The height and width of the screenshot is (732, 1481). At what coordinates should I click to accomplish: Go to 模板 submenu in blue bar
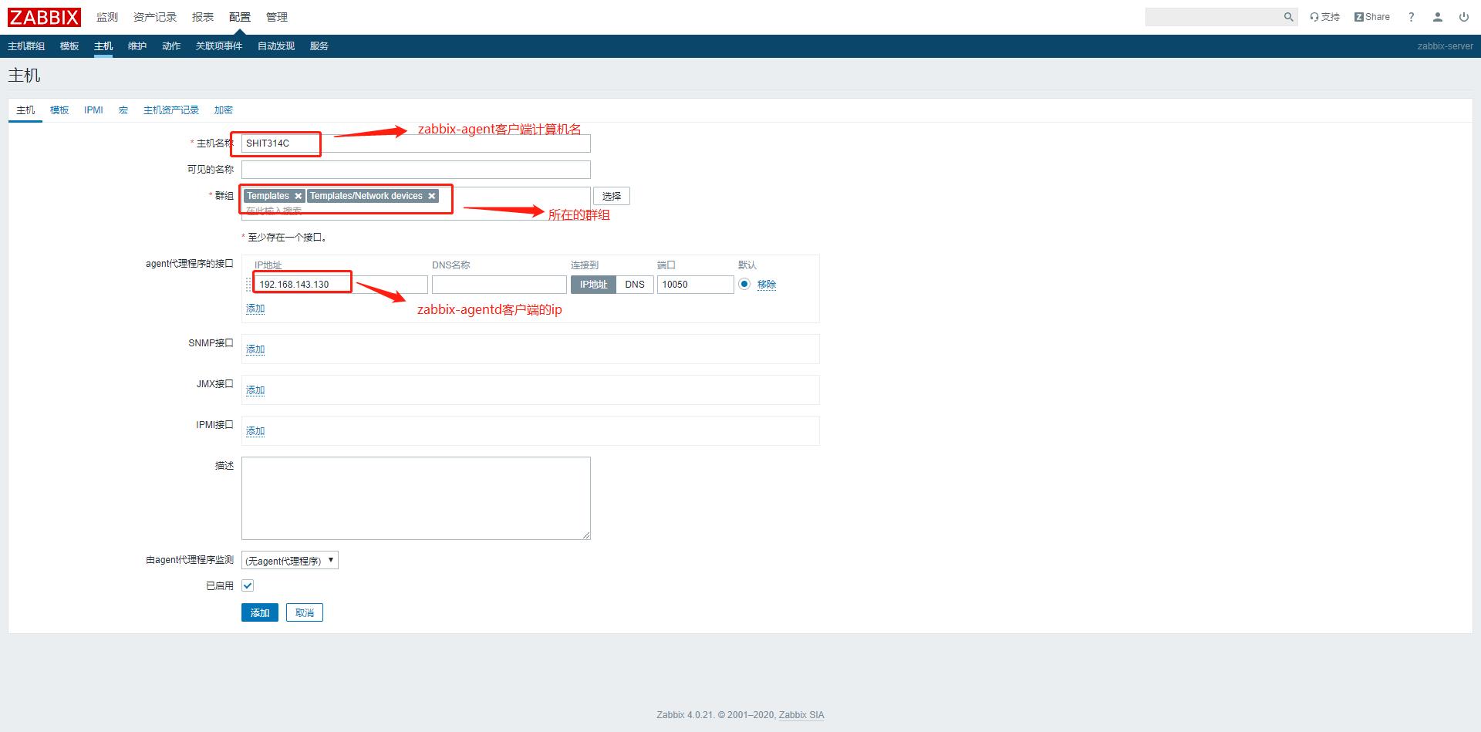pyautogui.click(x=69, y=46)
